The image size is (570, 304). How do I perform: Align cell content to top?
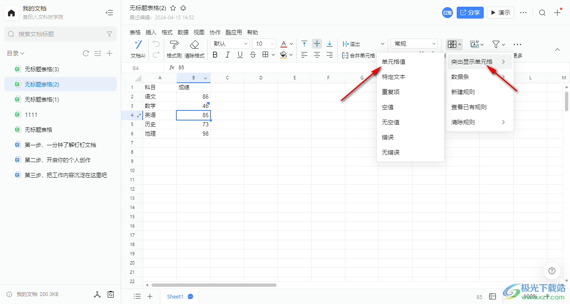pyautogui.click(x=304, y=44)
